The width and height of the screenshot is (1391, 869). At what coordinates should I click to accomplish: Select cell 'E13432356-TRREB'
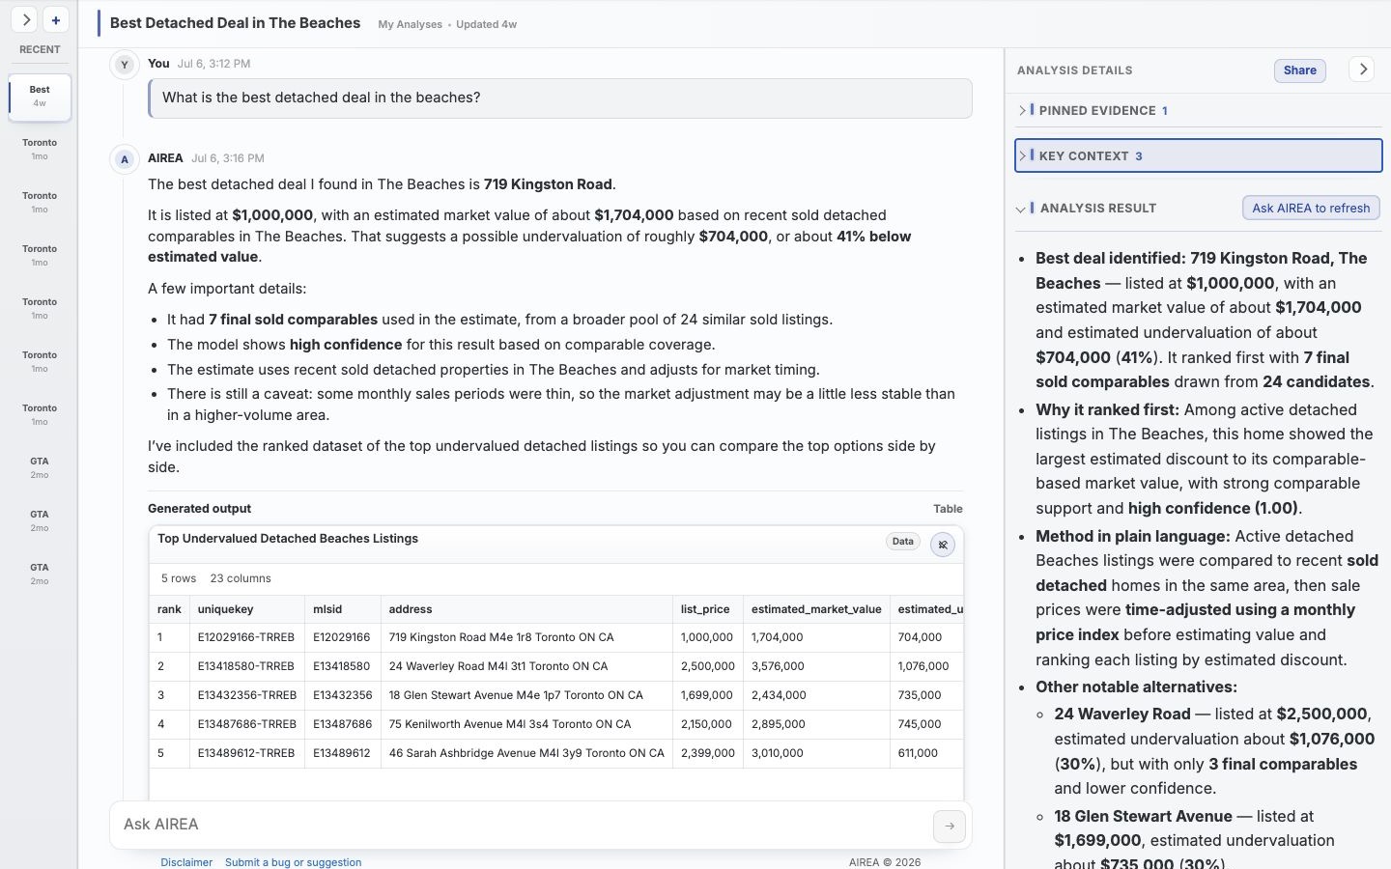pyautogui.click(x=247, y=695)
